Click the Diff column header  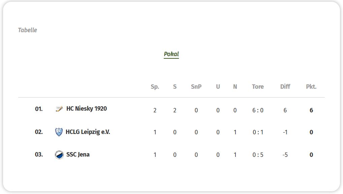[285, 87]
